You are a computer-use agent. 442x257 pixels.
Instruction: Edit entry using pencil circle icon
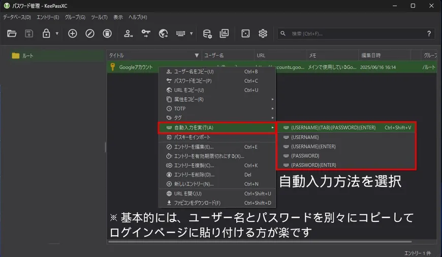[90, 34]
